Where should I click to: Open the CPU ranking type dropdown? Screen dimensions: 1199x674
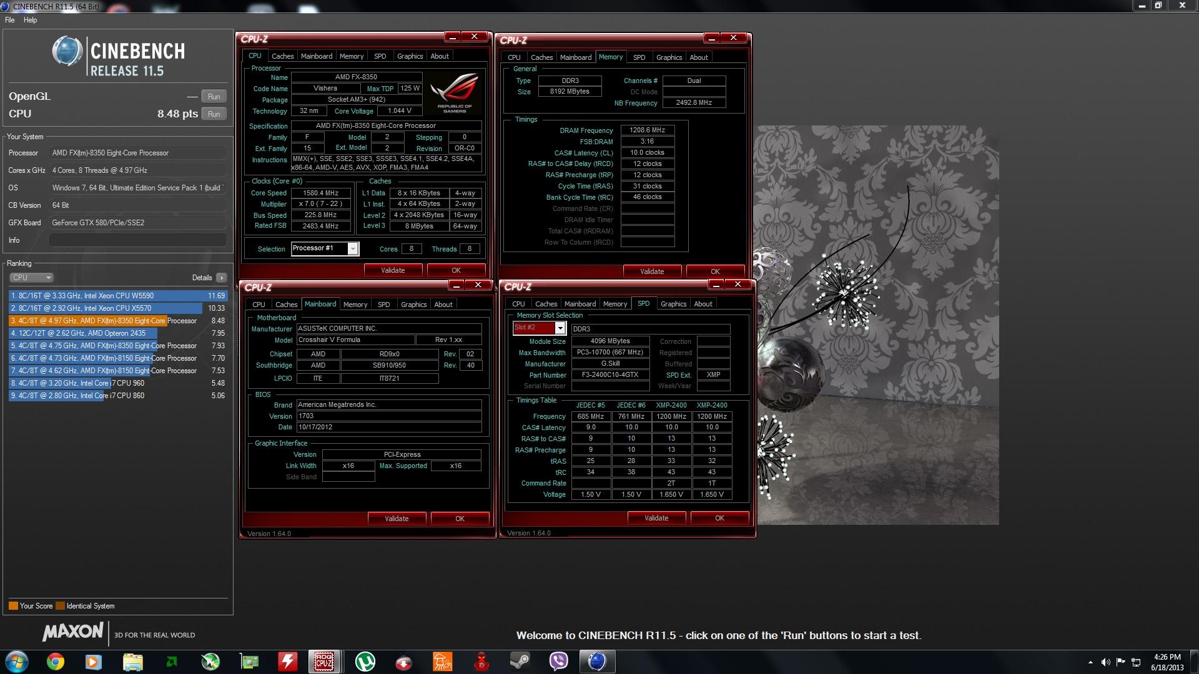pyautogui.click(x=31, y=278)
